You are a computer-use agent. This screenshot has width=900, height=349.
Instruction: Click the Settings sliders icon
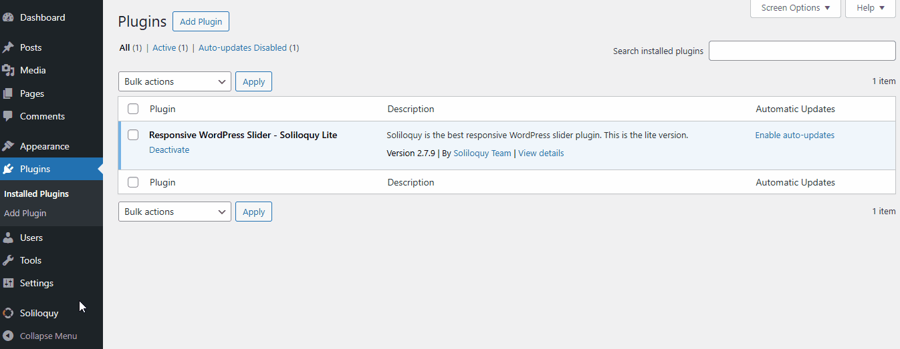point(8,283)
